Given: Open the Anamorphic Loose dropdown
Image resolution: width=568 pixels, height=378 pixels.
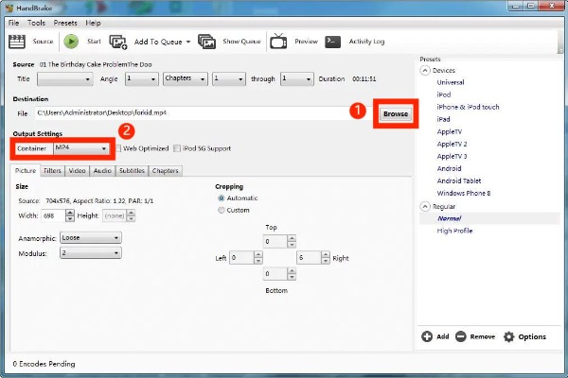Looking at the screenshot, I should (91, 237).
